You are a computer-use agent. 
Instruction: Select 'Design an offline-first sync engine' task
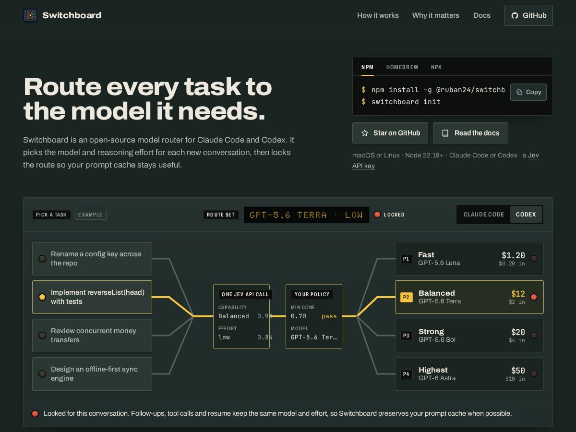(x=92, y=374)
